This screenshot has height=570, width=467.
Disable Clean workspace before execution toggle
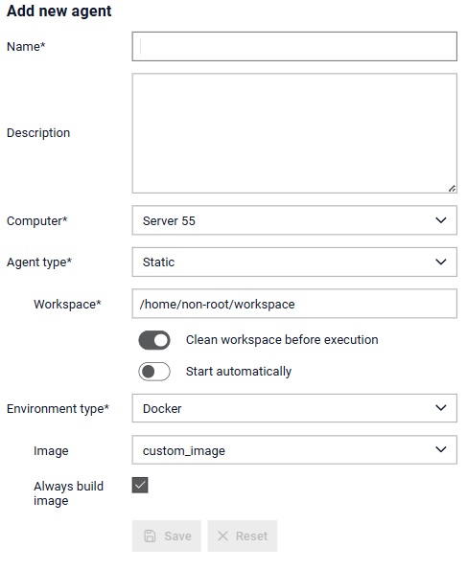click(154, 340)
